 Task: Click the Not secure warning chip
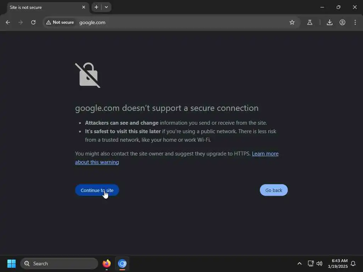pos(60,22)
